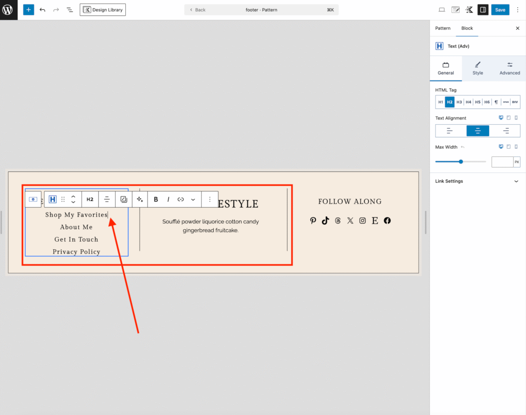The height and width of the screenshot is (415, 526).
Task: Switch to the Pattern tab
Action: click(x=443, y=28)
